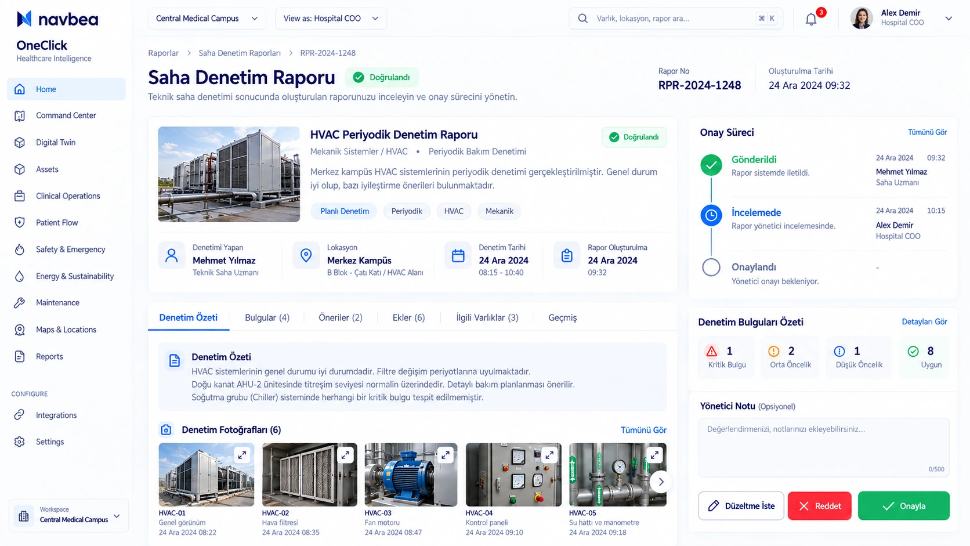The image size is (970, 546).
Task: Open the İlgili Varlıklar (3) tab
Action: click(487, 317)
